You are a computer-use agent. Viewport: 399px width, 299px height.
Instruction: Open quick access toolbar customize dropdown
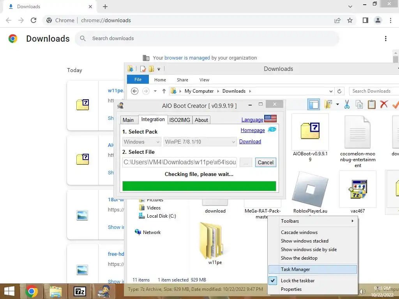pyautogui.click(x=159, y=69)
